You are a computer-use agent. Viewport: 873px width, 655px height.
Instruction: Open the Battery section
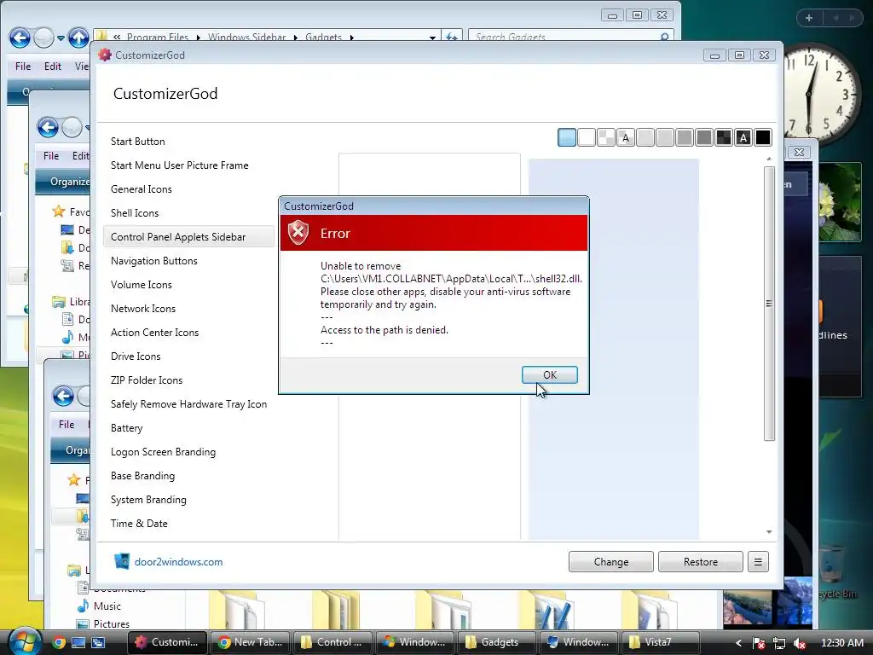(126, 428)
